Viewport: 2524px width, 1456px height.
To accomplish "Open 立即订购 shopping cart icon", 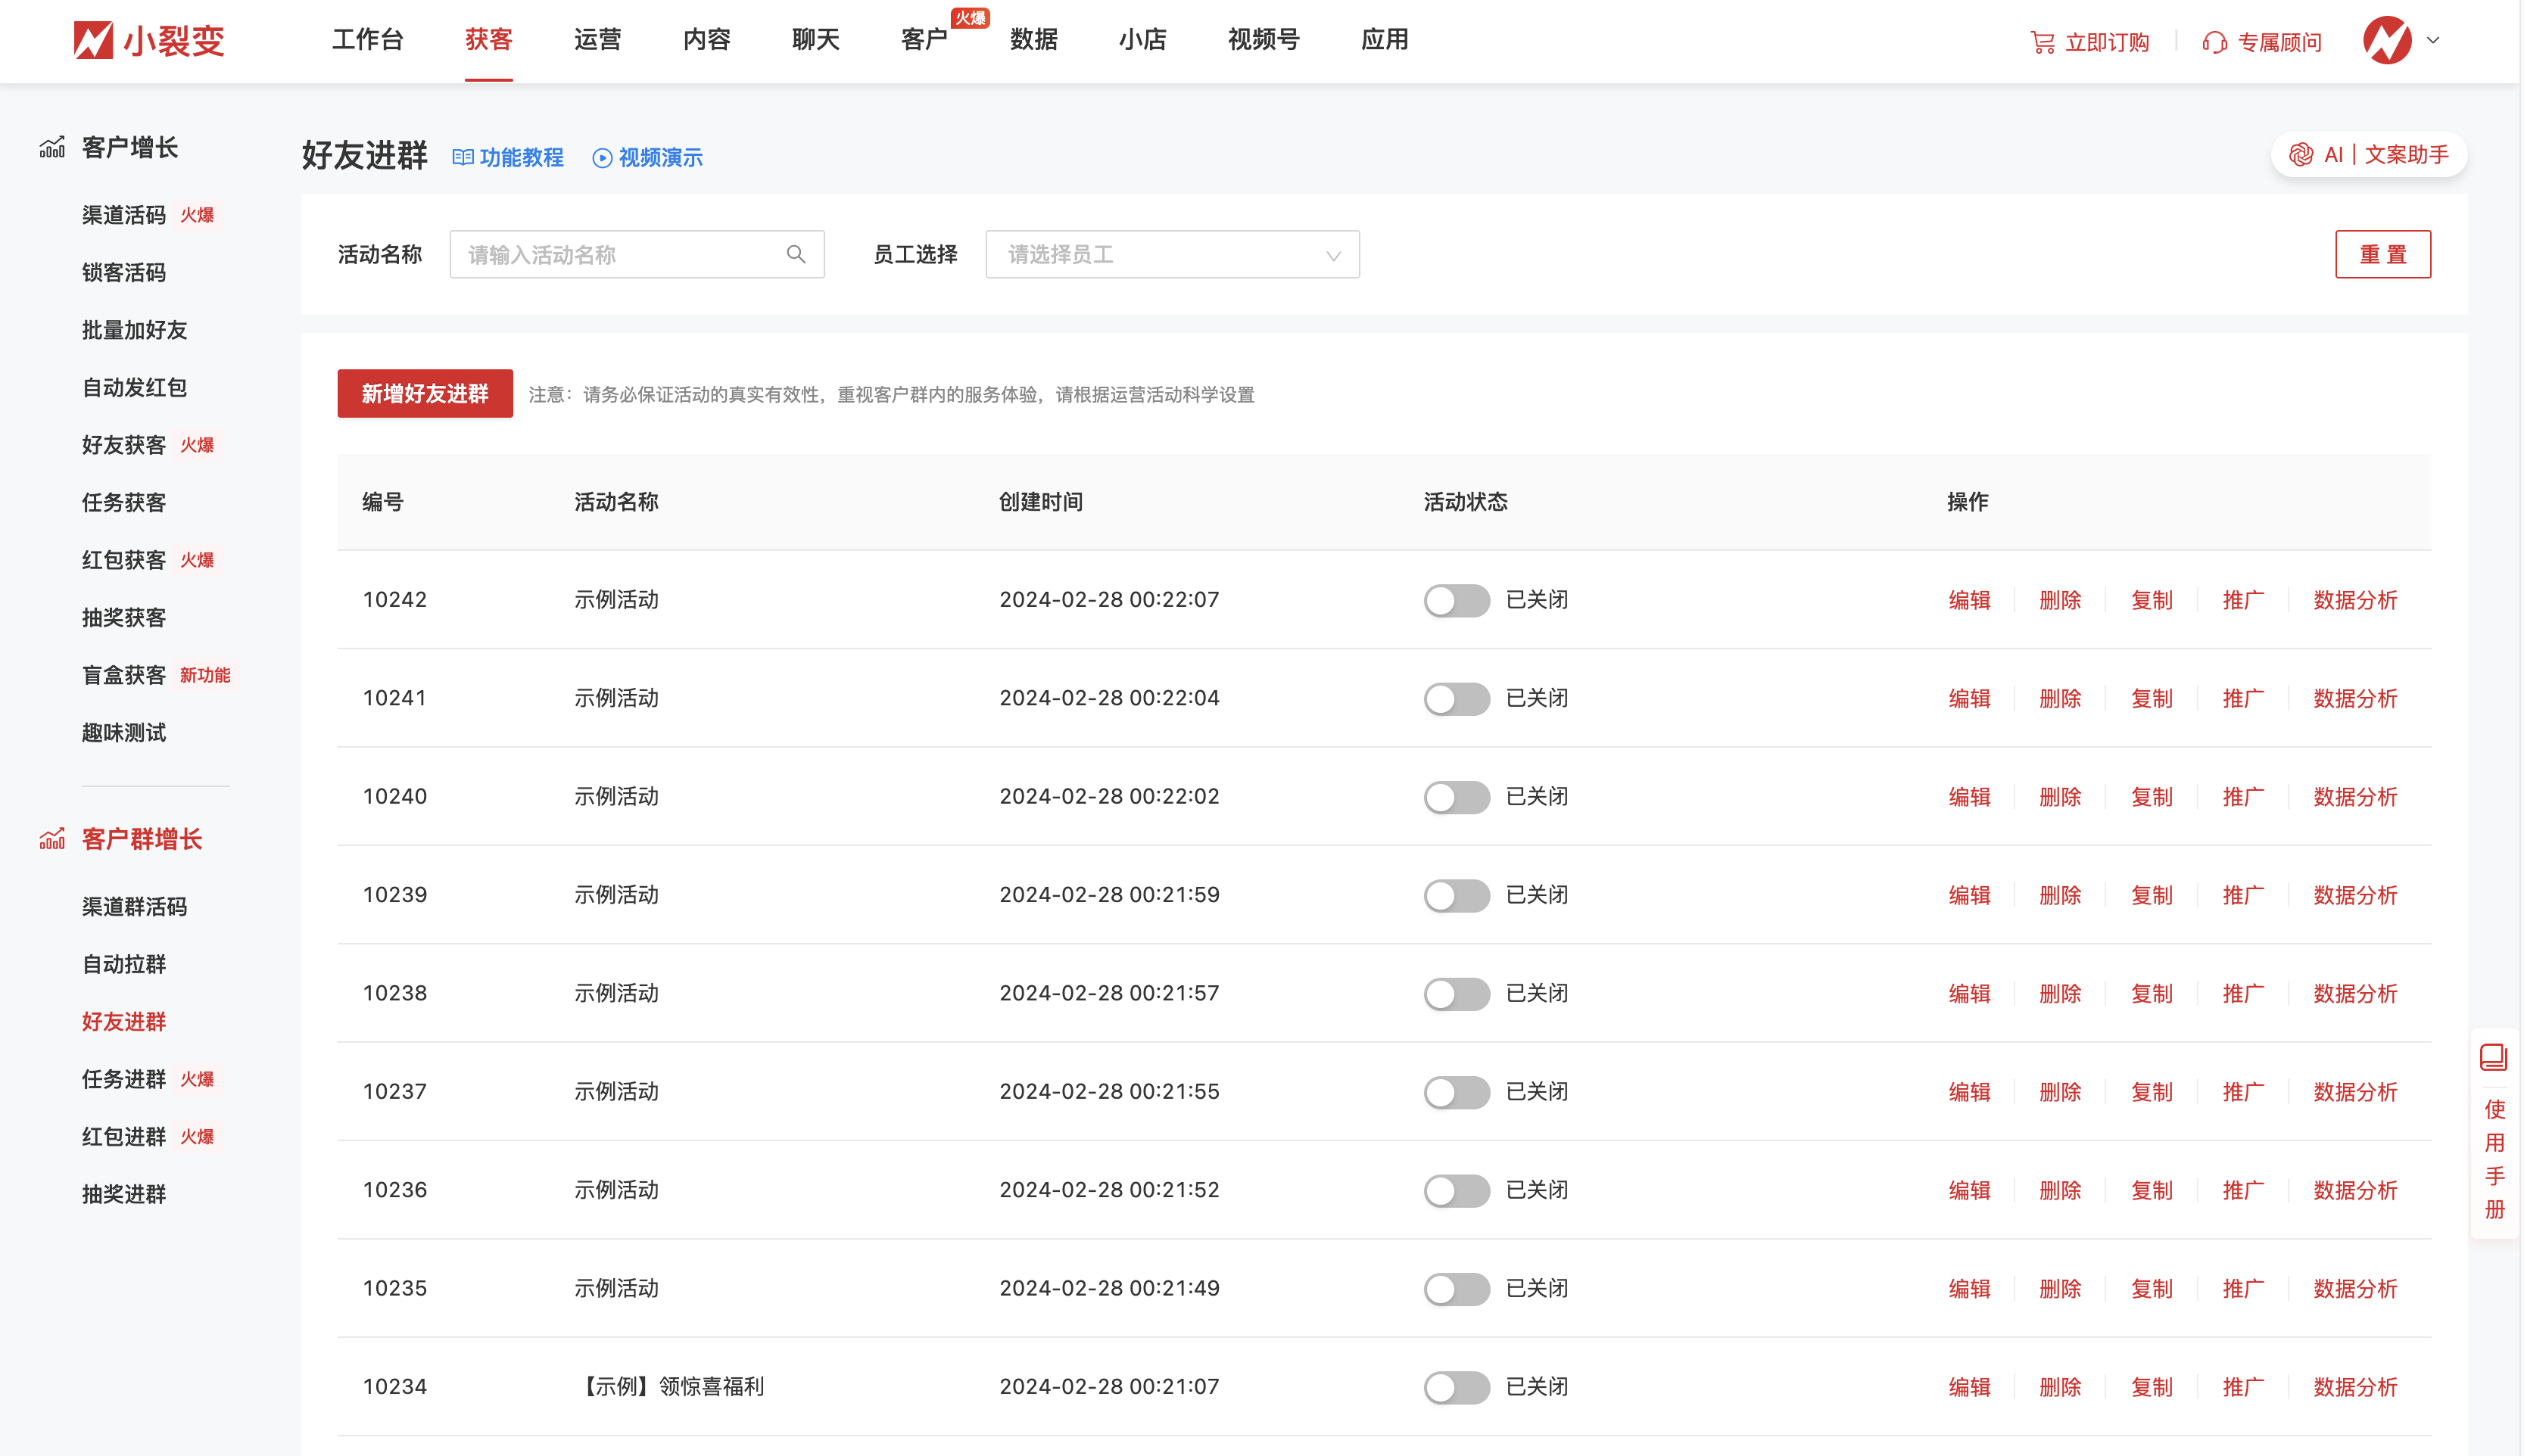I will [2041, 41].
